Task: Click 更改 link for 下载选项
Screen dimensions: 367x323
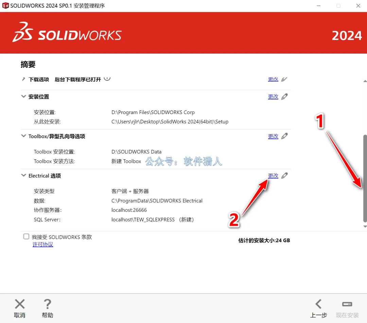Action: click(273, 79)
